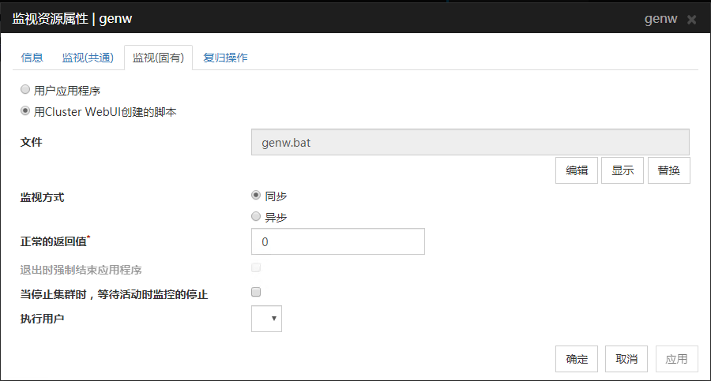Confirm with the 确定 button

[577, 359]
